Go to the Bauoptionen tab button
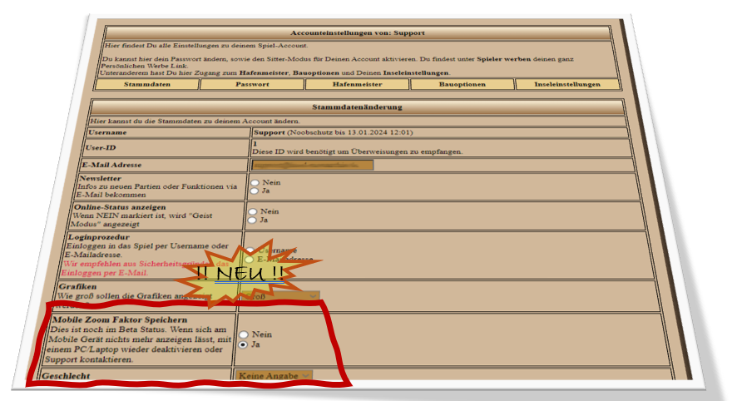This screenshot has height=401, width=742. [x=462, y=84]
